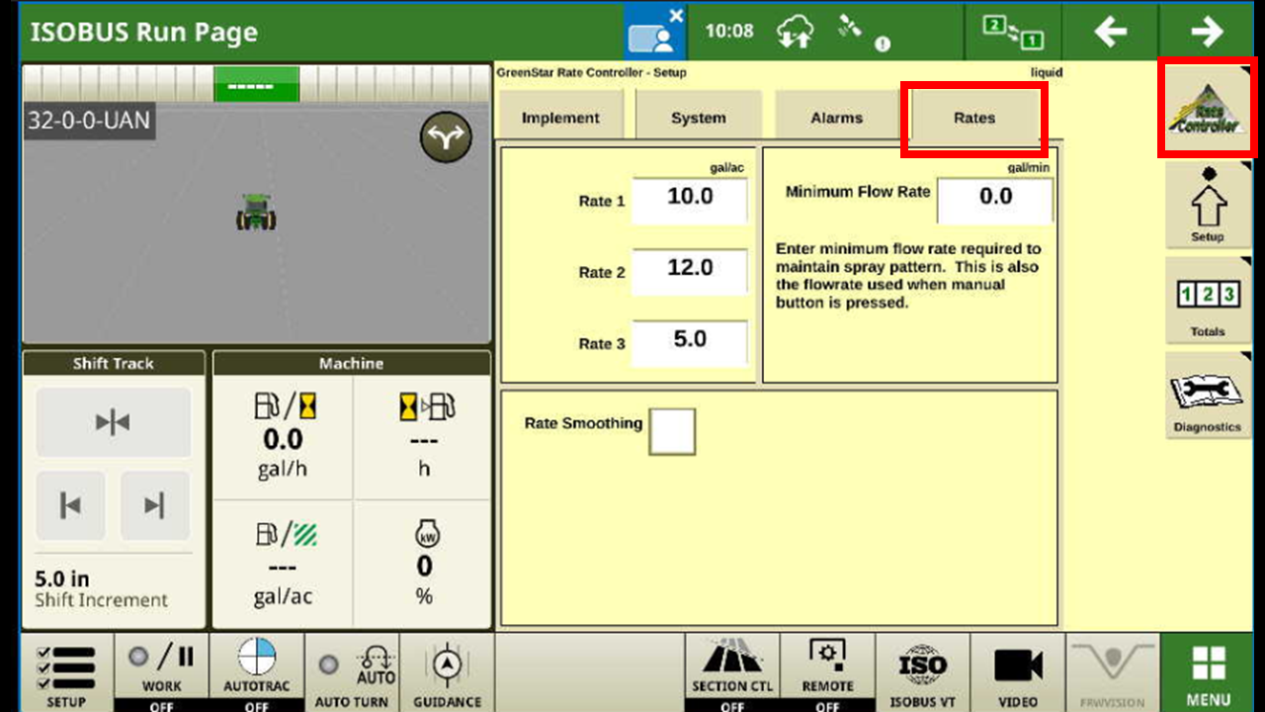Open the main Menu grid button

[x=1208, y=672]
